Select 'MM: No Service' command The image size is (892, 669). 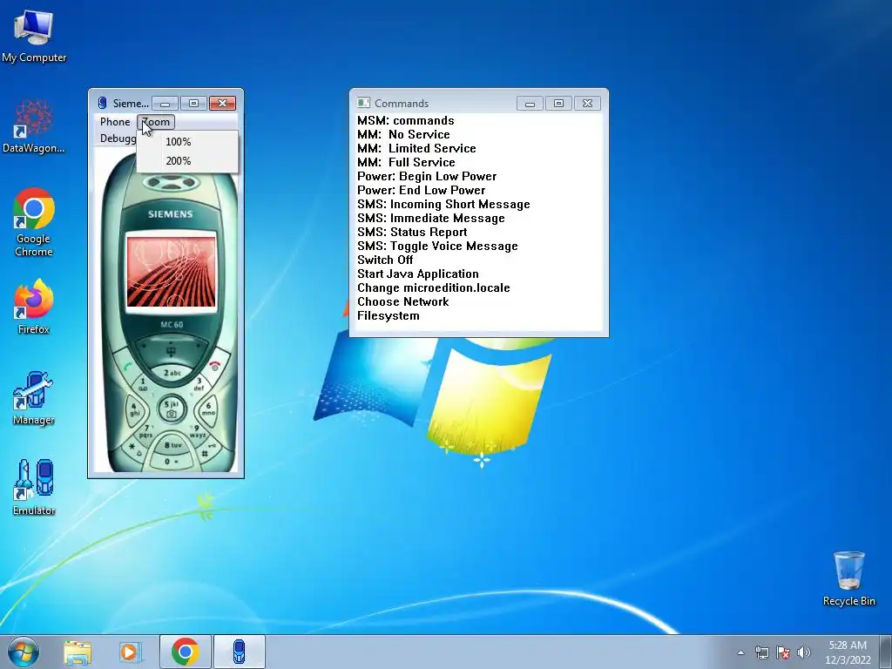click(403, 134)
